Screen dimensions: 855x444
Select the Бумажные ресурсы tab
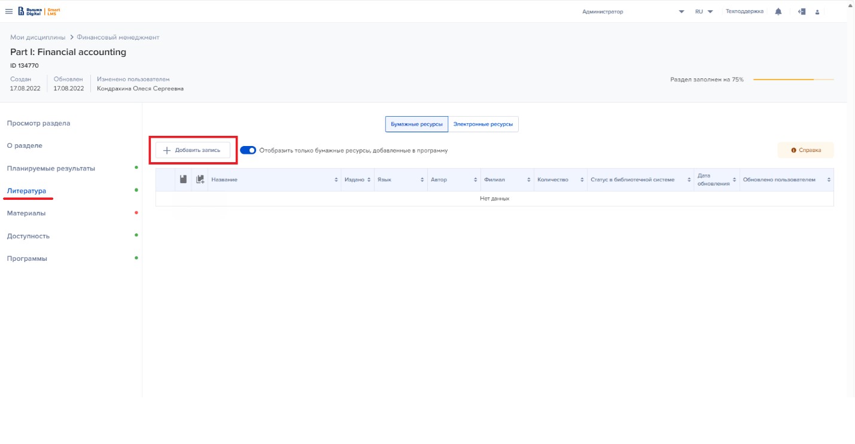coord(416,124)
